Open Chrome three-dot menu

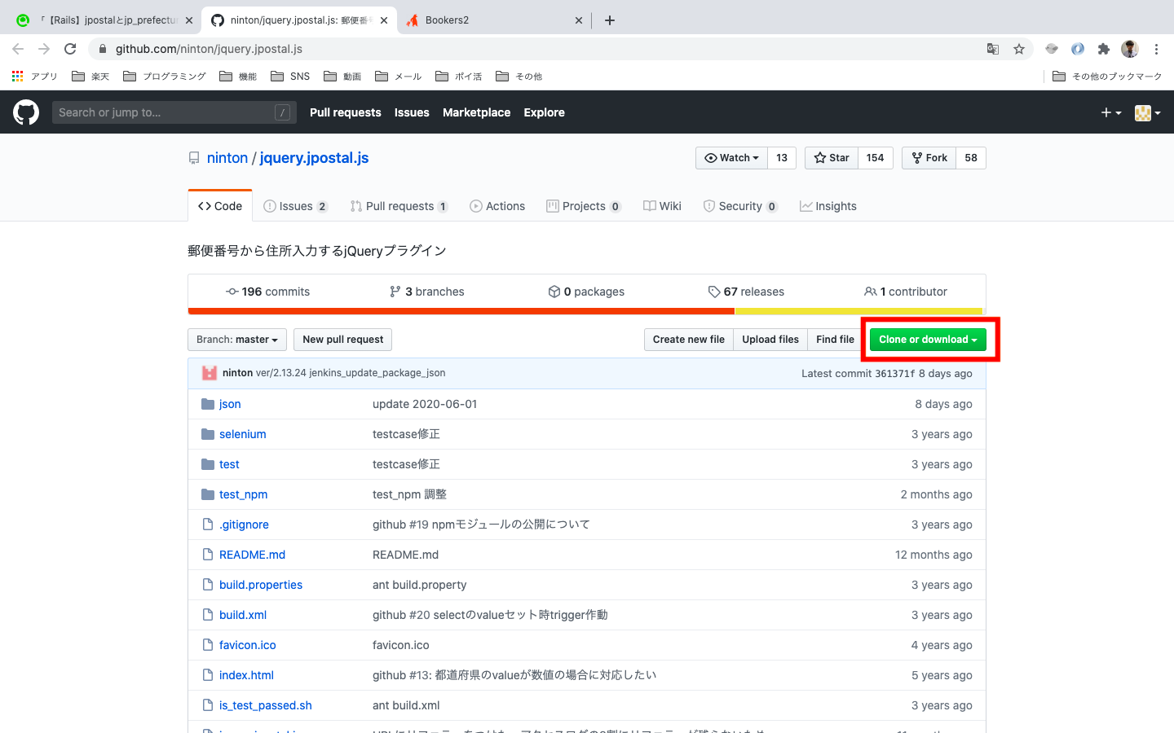coord(1156,49)
